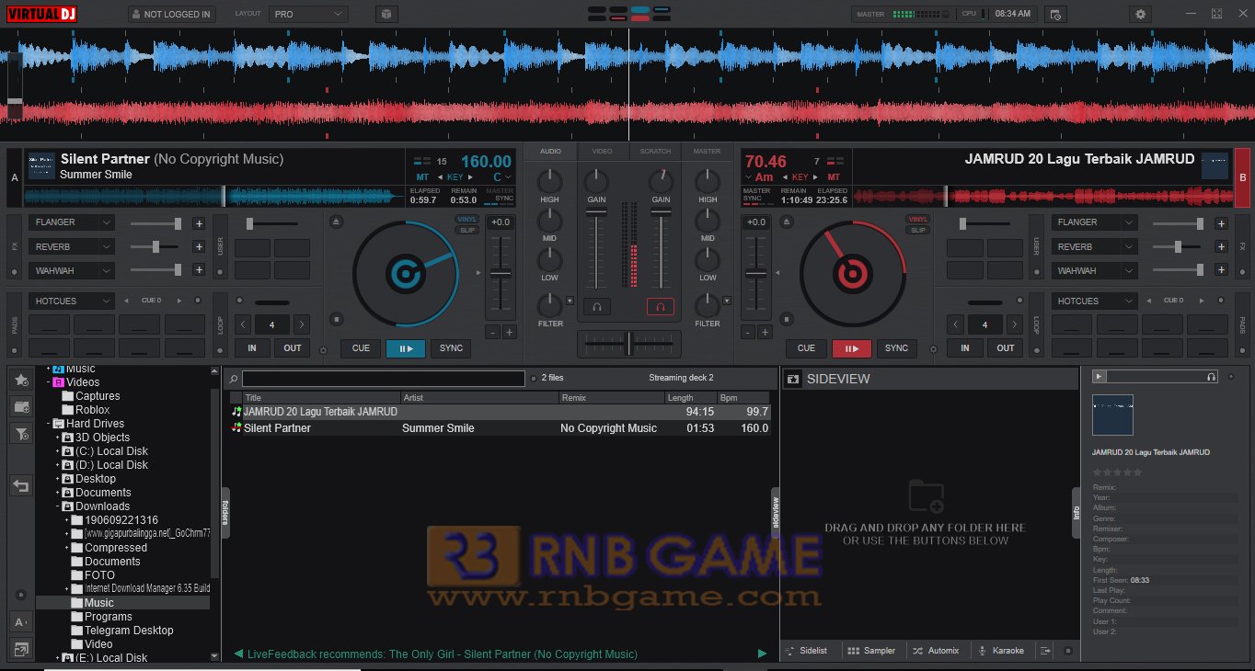Toggle SLIP mode on right deck

(918, 230)
